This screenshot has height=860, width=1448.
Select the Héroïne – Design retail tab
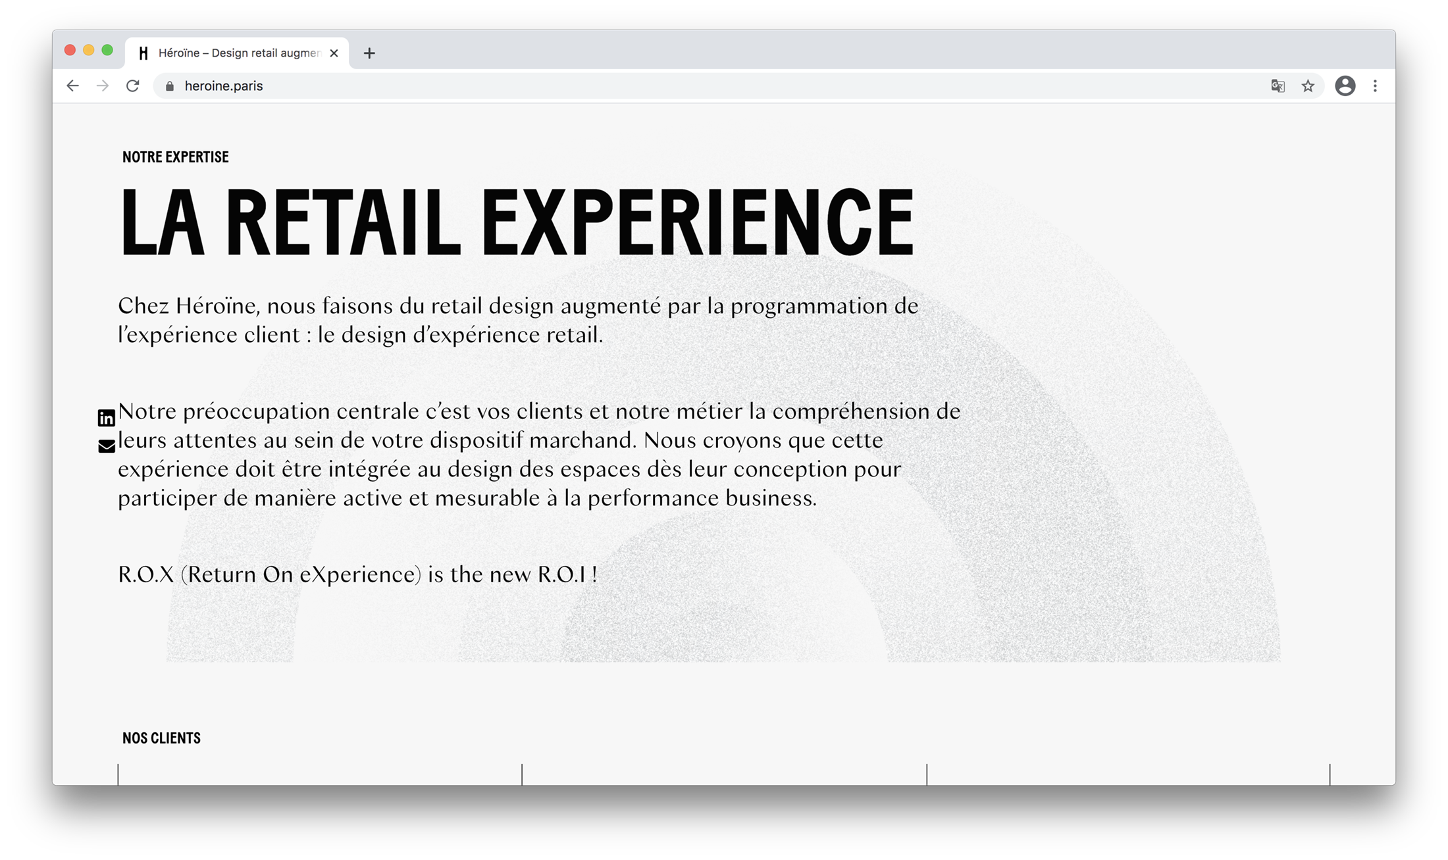click(x=237, y=53)
